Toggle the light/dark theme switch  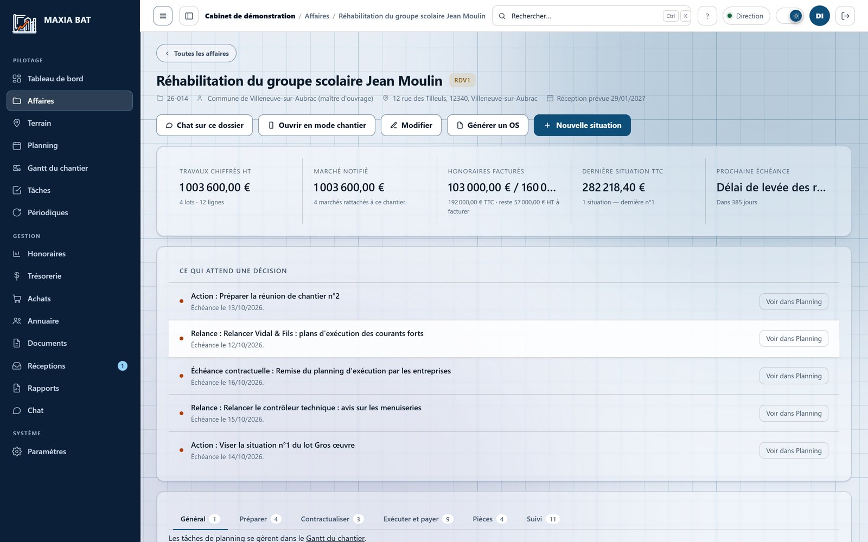click(789, 16)
